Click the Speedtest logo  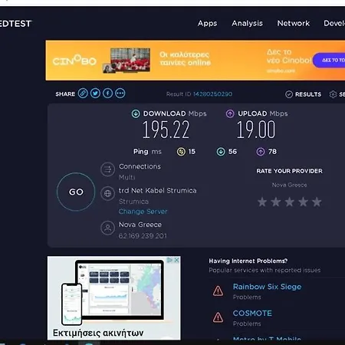coord(15,24)
